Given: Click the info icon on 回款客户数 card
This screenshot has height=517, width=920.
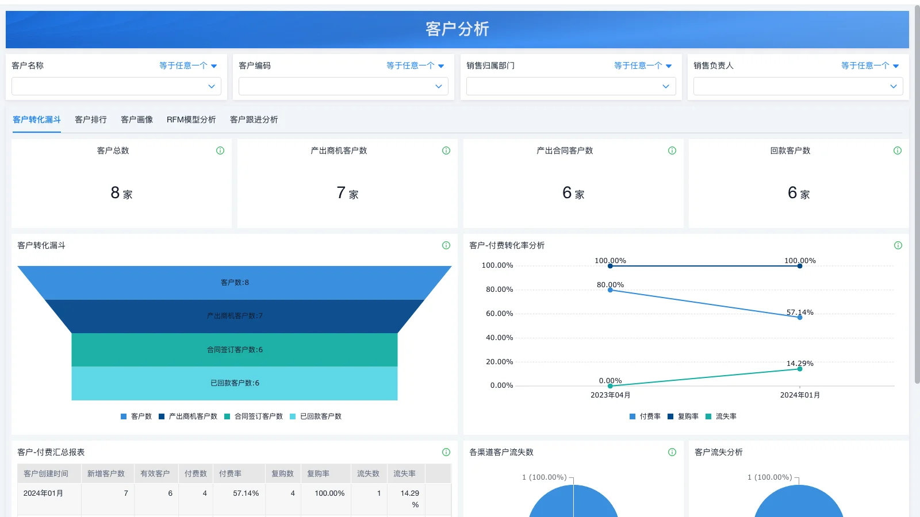Looking at the screenshot, I should (898, 151).
